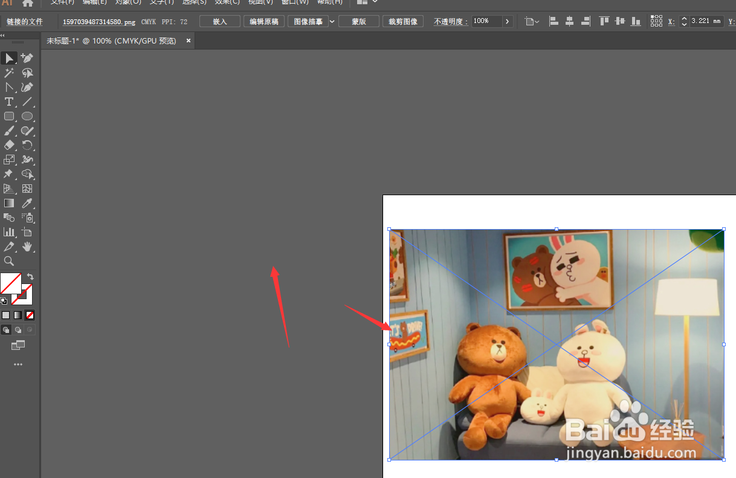Click vertical align center icon
736x478 pixels.
(620, 21)
